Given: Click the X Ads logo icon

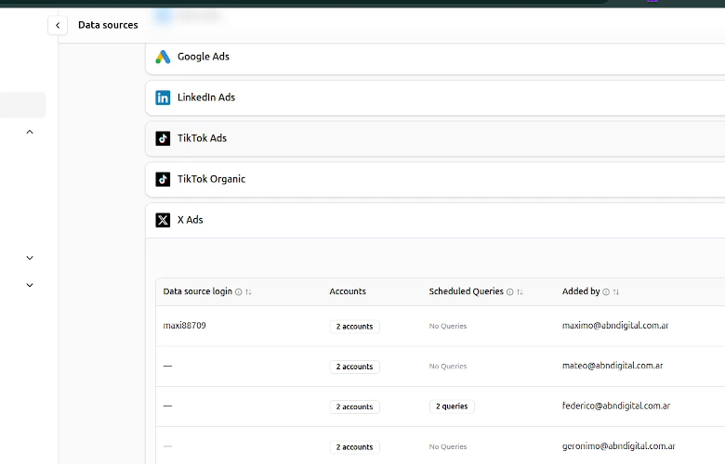Looking at the screenshot, I should point(163,220).
